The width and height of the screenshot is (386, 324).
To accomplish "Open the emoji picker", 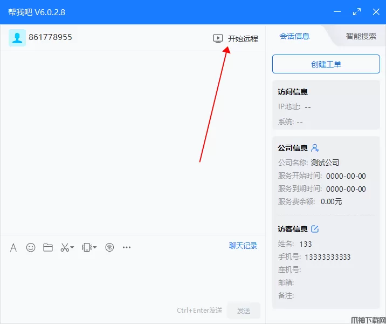I will click(31, 247).
